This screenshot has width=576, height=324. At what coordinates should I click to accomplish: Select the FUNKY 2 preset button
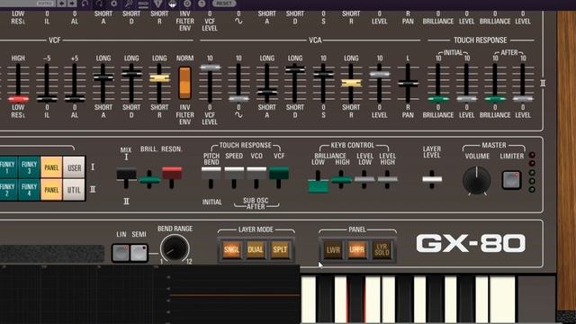(x=8, y=190)
